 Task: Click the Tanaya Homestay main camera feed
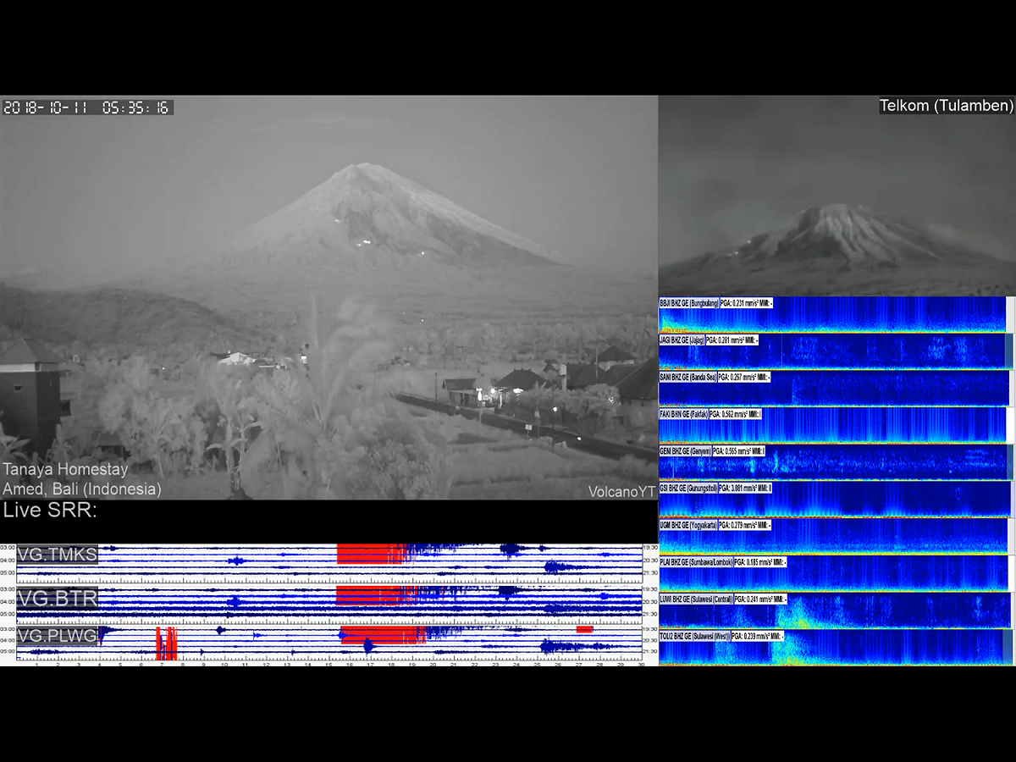(x=329, y=297)
